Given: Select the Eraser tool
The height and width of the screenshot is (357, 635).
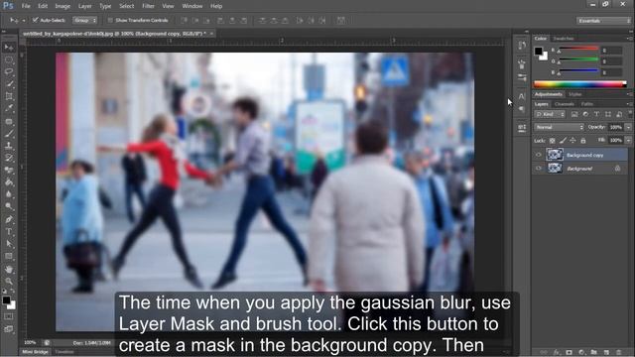Looking at the screenshot, I should [x=9, y=170].
